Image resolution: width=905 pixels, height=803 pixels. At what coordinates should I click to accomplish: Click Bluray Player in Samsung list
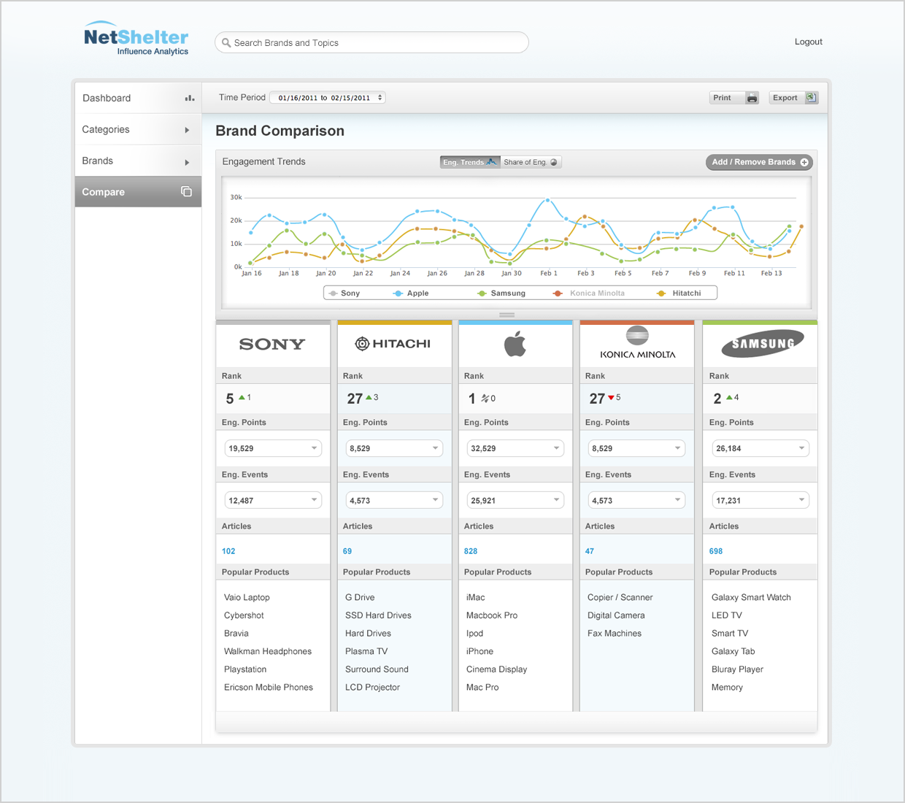(737, 669)
